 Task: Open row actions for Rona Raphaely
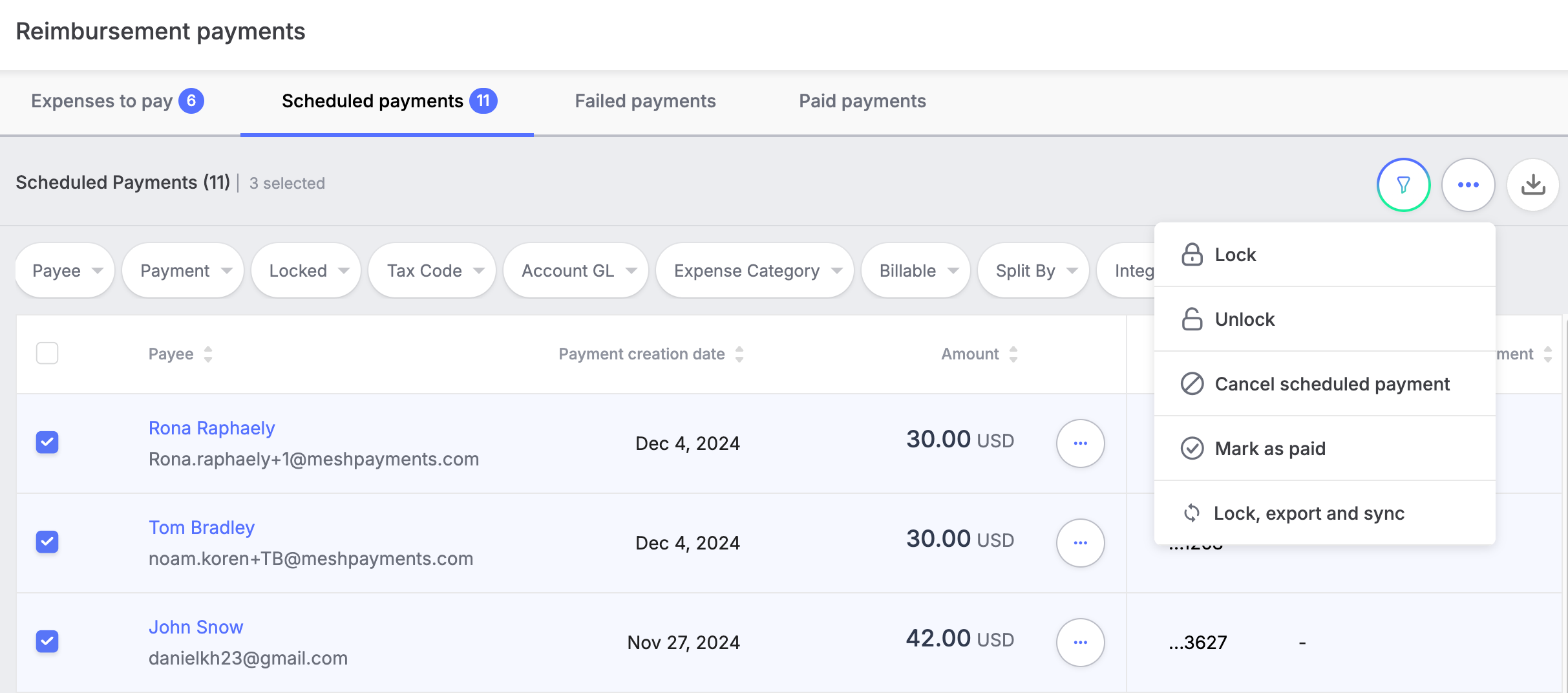[x=1080, y=443]
